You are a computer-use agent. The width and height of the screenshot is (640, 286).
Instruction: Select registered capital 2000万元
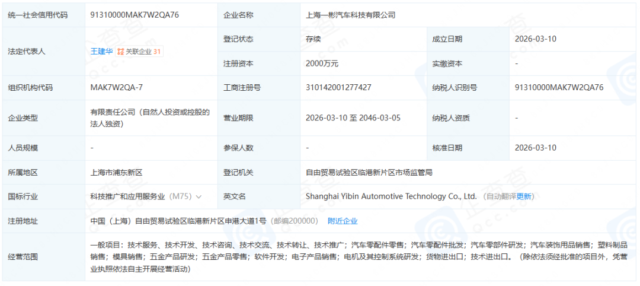[322, 63]
